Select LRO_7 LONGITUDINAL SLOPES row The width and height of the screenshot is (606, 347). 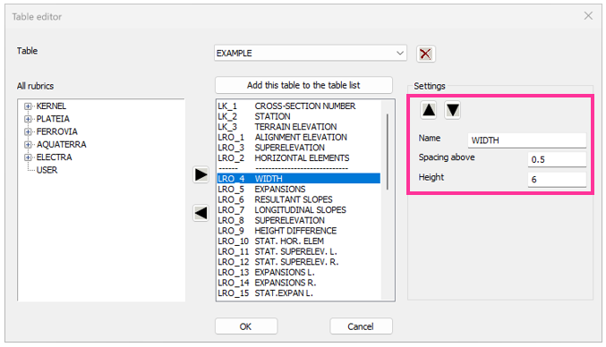click(x=298, y=210)
